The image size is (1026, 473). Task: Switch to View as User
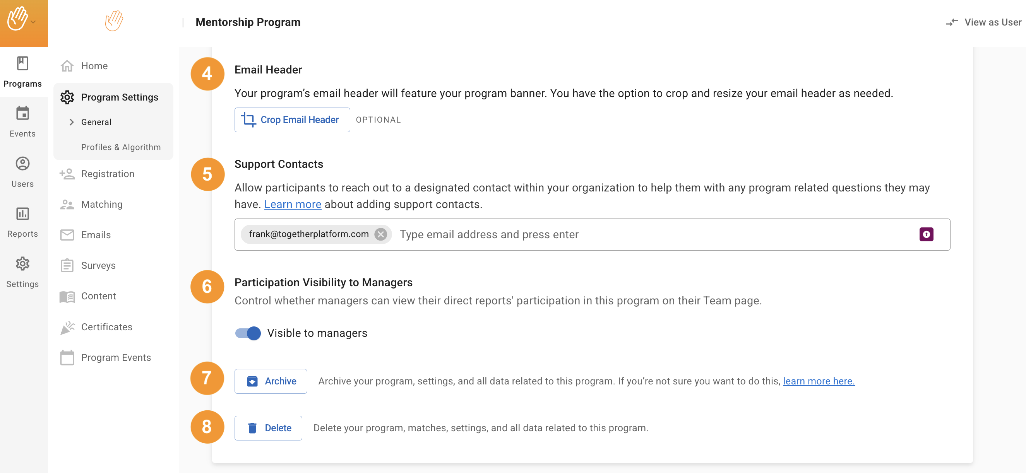pyautogui.click(x=983, y=22)
